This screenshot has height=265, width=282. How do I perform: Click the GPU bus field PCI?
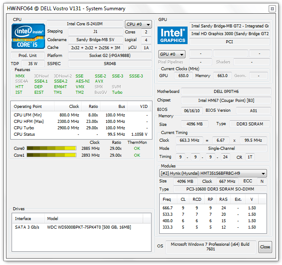(x=230, y=42)
